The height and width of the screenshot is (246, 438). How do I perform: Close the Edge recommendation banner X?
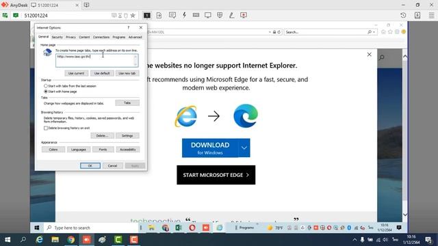370,55
